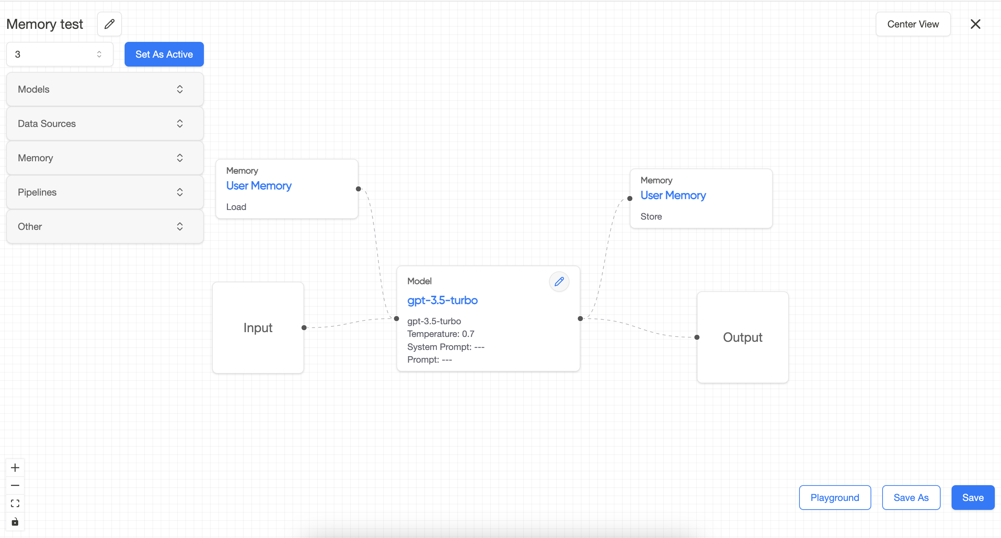Open User Memory link in Load node
1001x538 pixels.
tap(259, 186)
